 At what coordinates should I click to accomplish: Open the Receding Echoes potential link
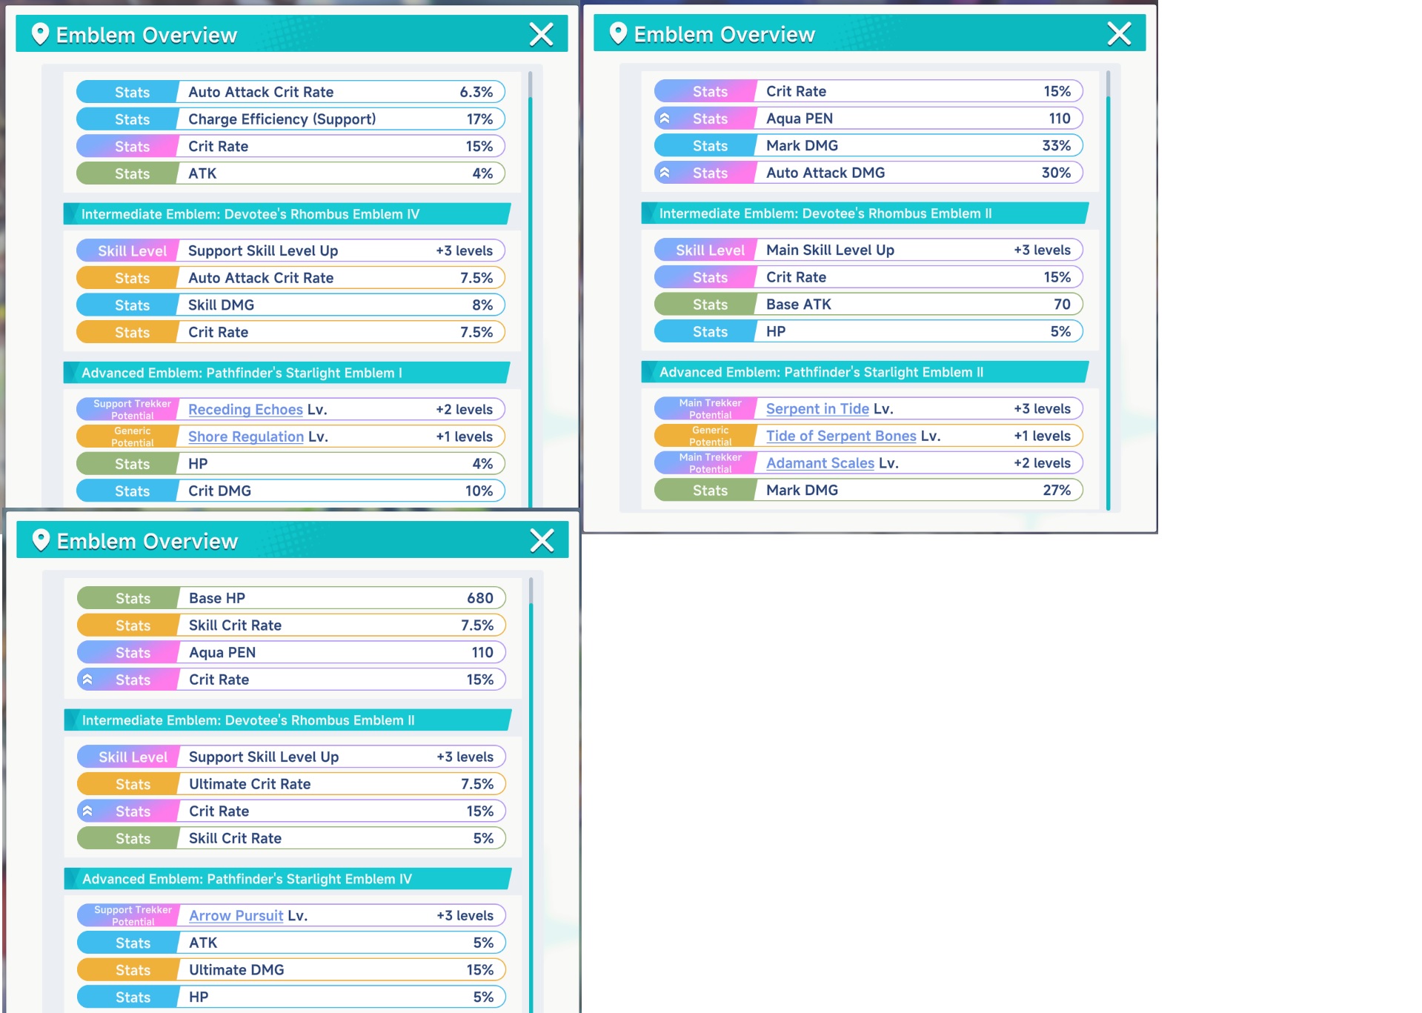point(245,410)
